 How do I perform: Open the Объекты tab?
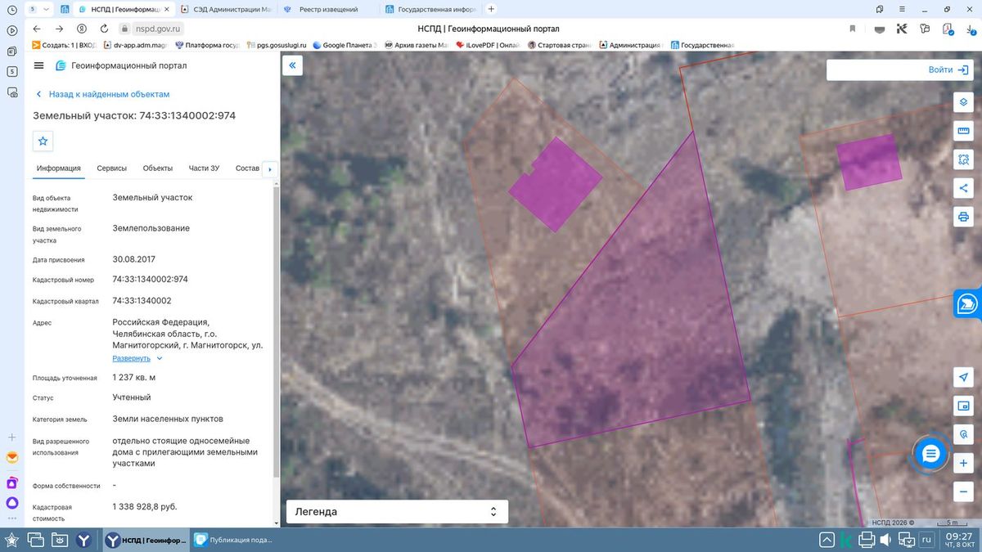coord(158,168)
